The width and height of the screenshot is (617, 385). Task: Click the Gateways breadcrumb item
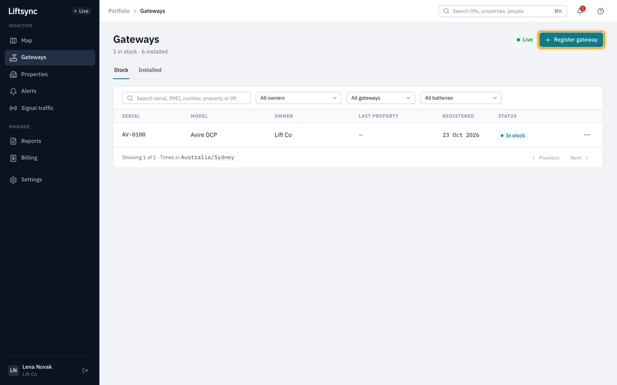point(152,11)
